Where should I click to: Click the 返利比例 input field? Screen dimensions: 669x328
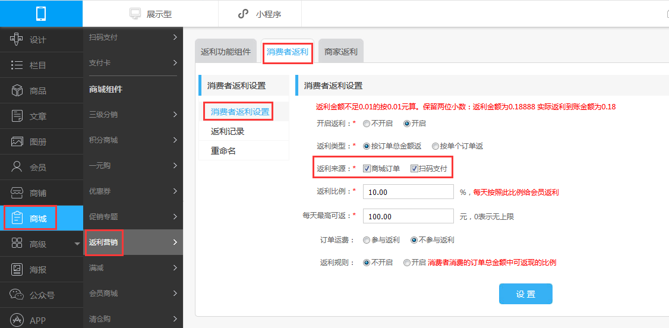pyautogui.click(x=408, y=192)
